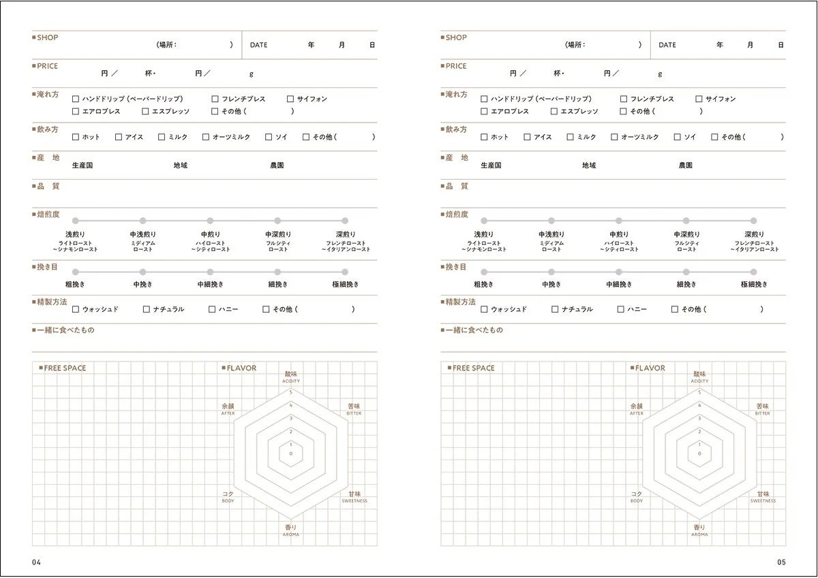Check the ナチュラル box on page 05
818x578 pixels.
pyautogui.click(x=555, y=309)
